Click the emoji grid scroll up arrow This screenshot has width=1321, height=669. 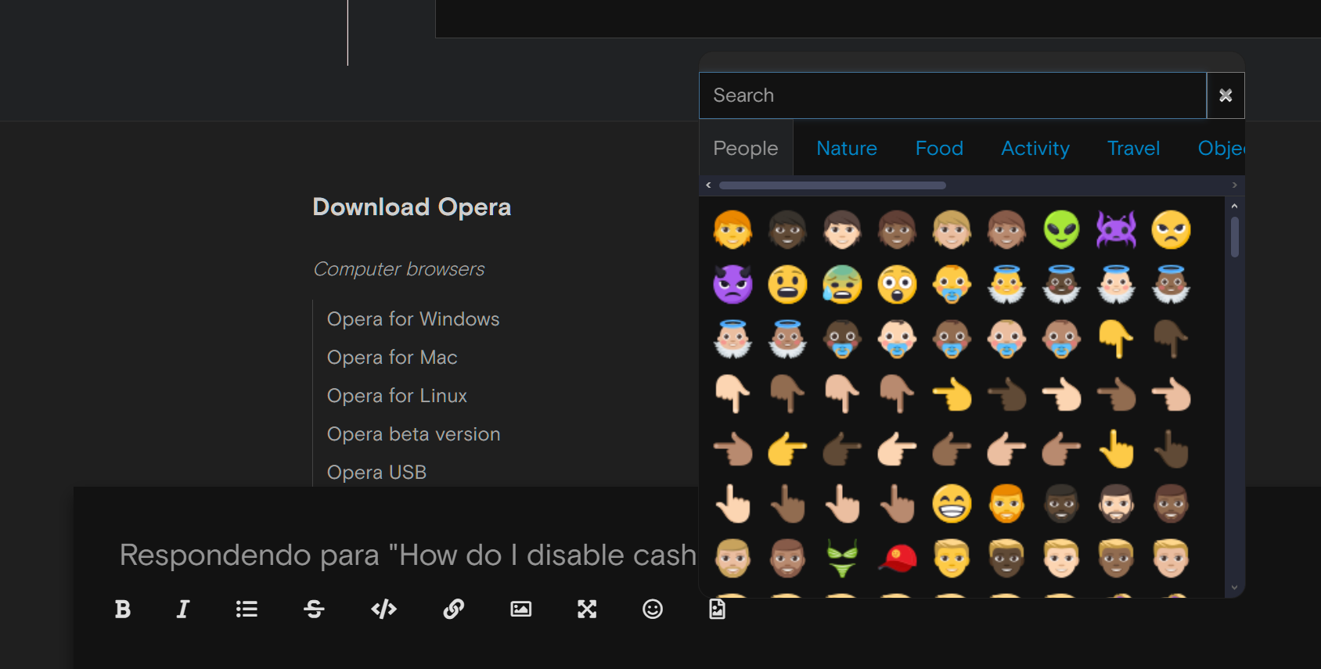(x=1234, y=206)
